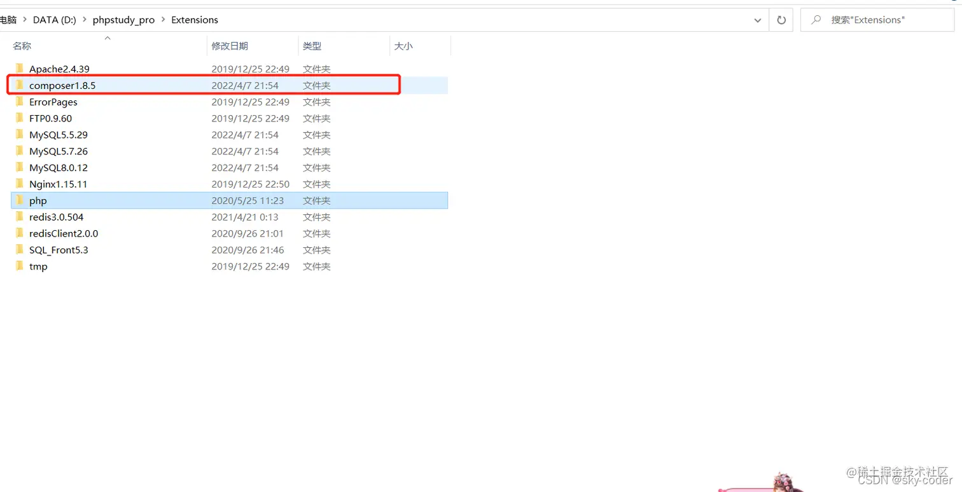Click the date 2019/12/25 22:50 for Nginx

click(x=251, y=184)
